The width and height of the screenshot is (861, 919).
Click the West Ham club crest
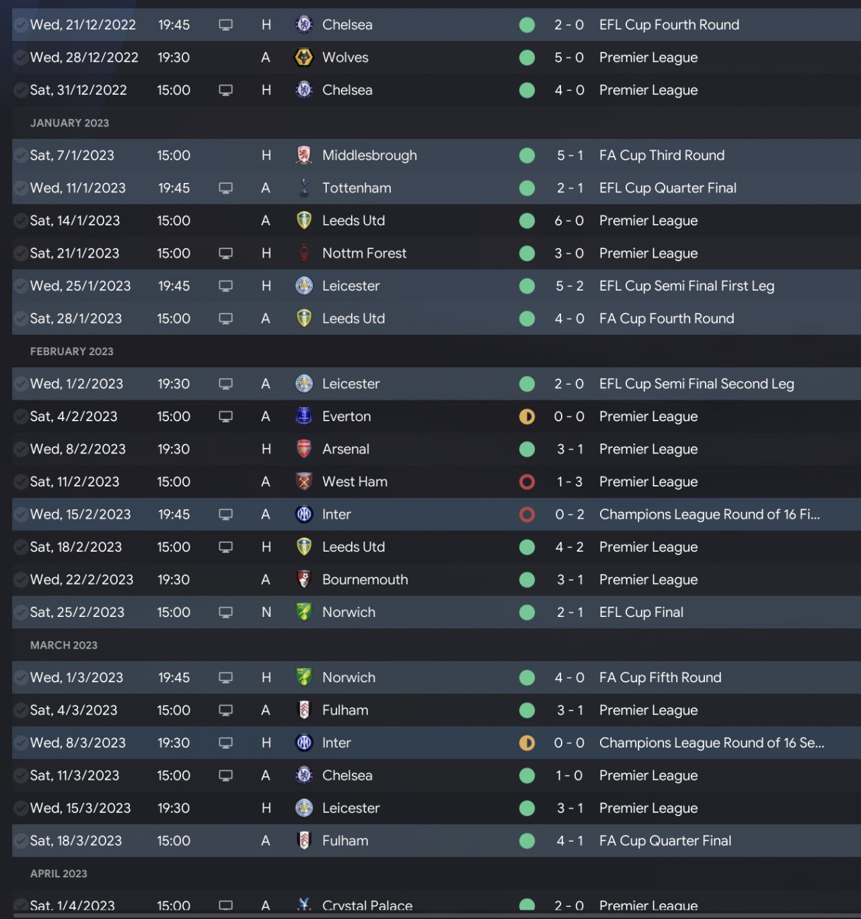click(304, 482)
